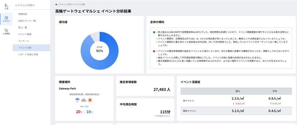Click the green checkmark status icon
Viewport: 297px width, 125px height.
(154, 32)
